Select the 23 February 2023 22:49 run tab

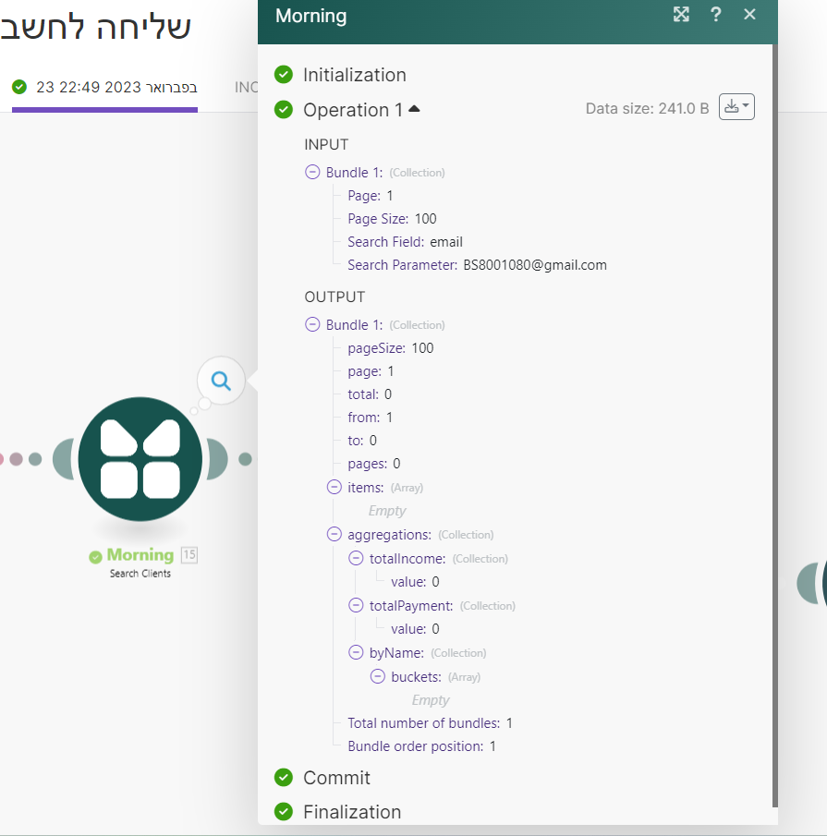pyautogui.click(x=105, y=88)
